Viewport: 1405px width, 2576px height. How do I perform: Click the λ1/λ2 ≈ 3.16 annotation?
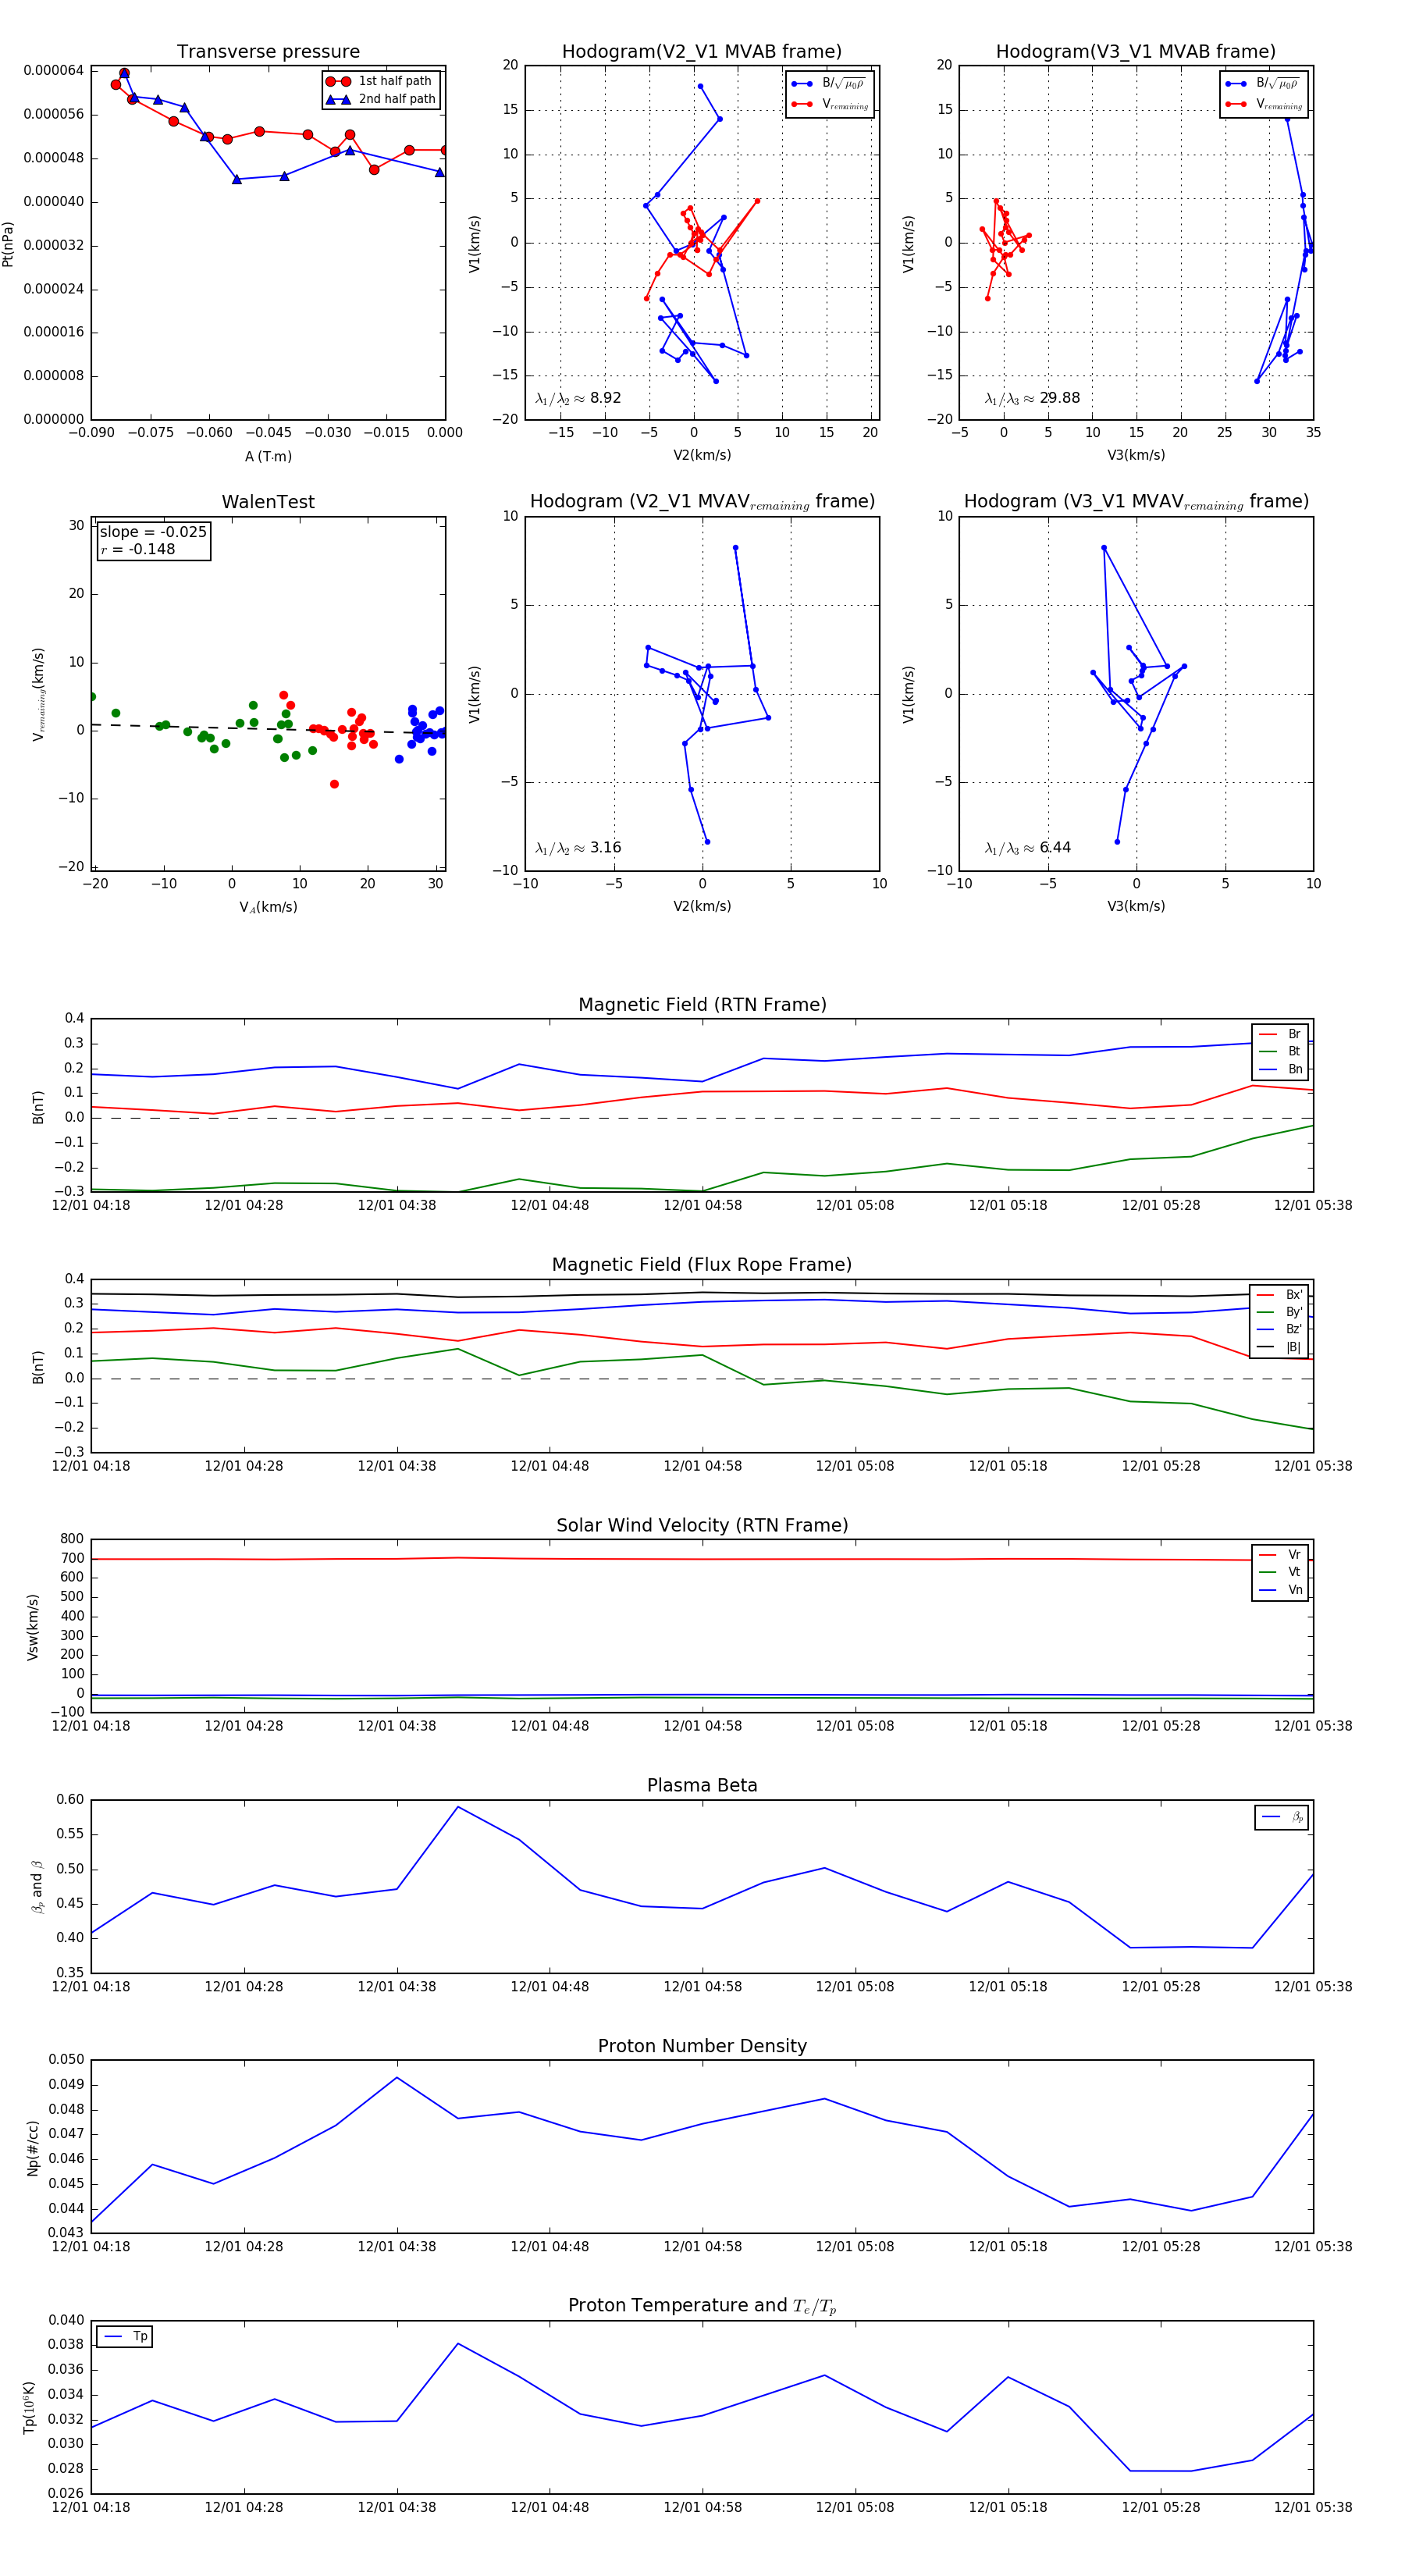pyautogui.click(x=578, y=848)
